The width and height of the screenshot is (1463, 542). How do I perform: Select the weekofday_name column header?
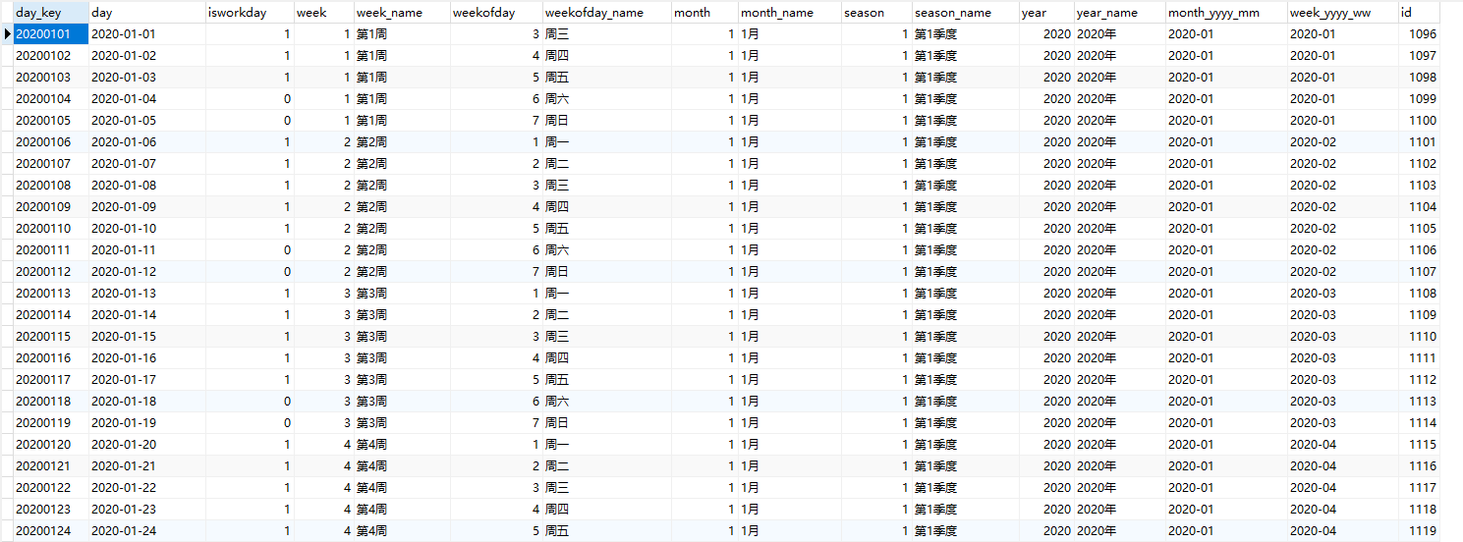point(607,13)
